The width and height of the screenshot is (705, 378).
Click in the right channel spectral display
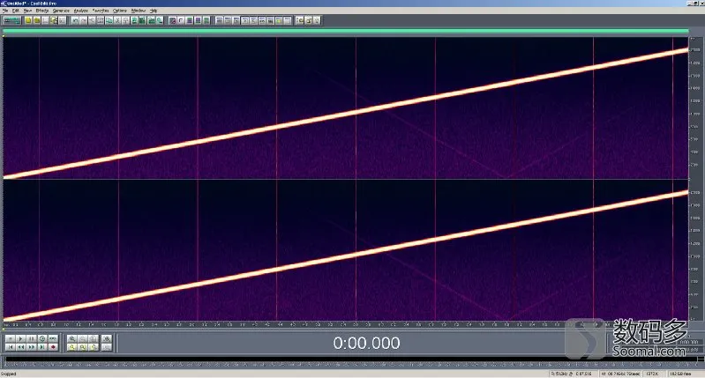click(x=345, y=250)
